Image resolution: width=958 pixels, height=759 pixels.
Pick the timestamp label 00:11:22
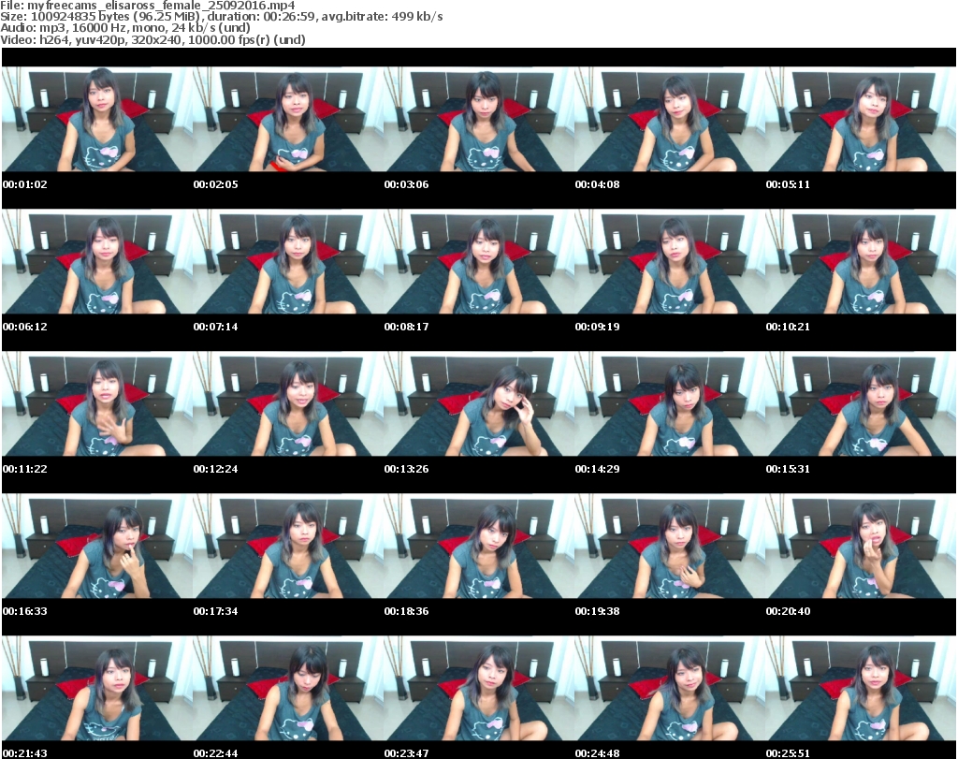(x=25, y=469)
